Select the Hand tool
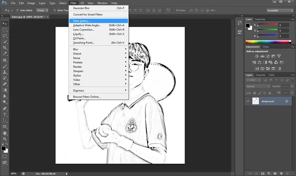Screen dimensions: 296x176 (x=5, y=133)
